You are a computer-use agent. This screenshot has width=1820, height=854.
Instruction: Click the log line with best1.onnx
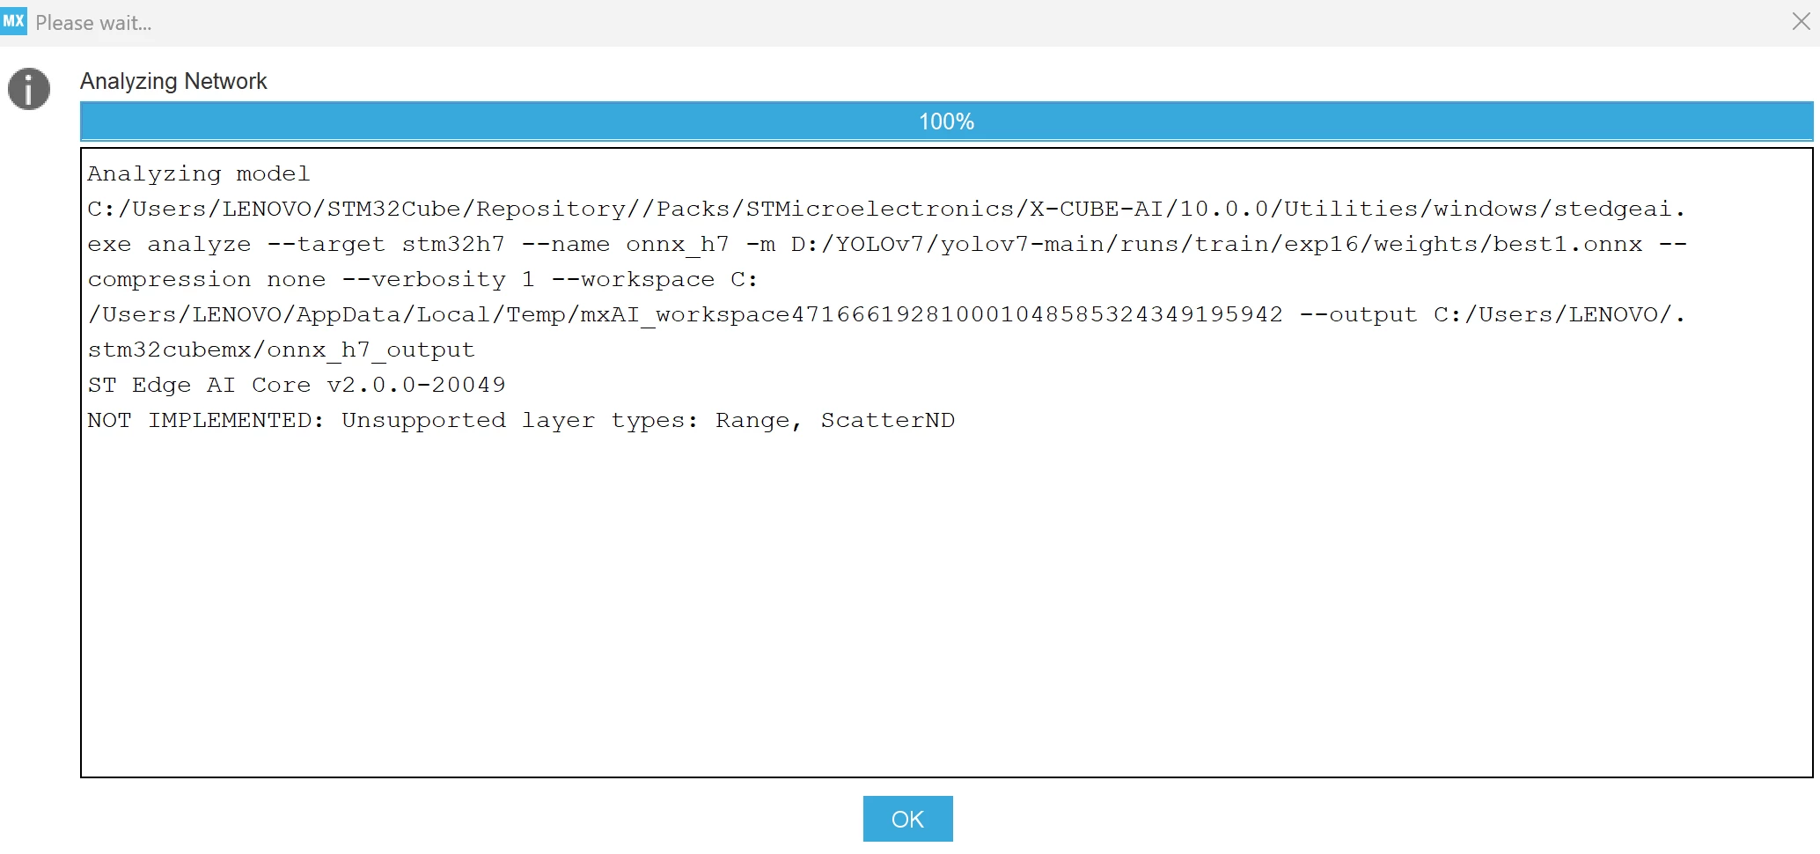(x=886, y=245)
